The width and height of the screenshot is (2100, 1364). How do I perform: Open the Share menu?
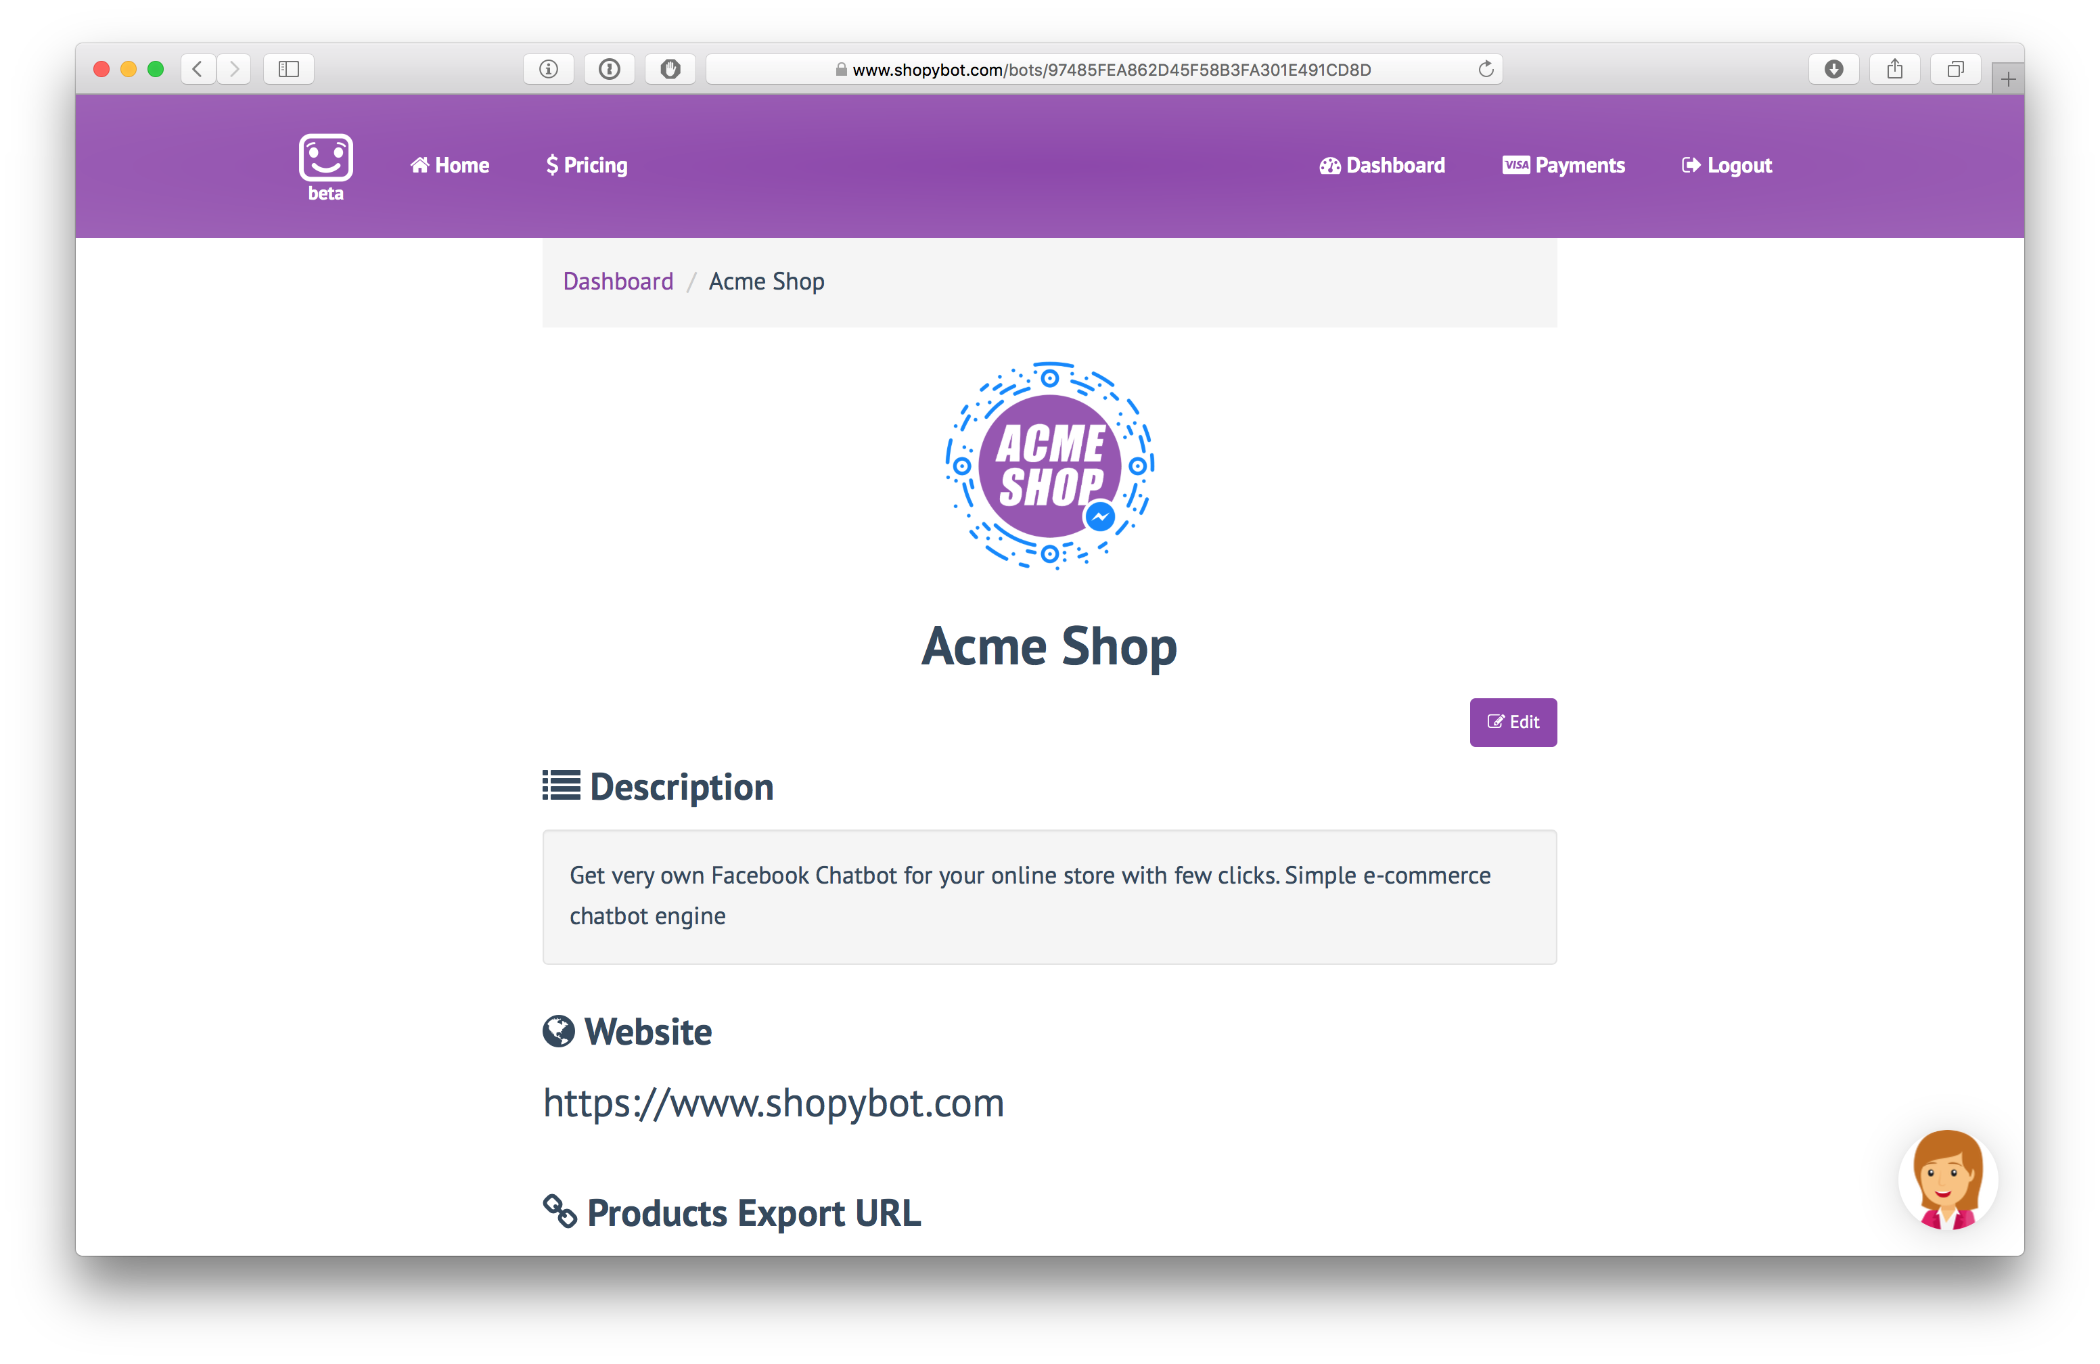click(1894, 69)
